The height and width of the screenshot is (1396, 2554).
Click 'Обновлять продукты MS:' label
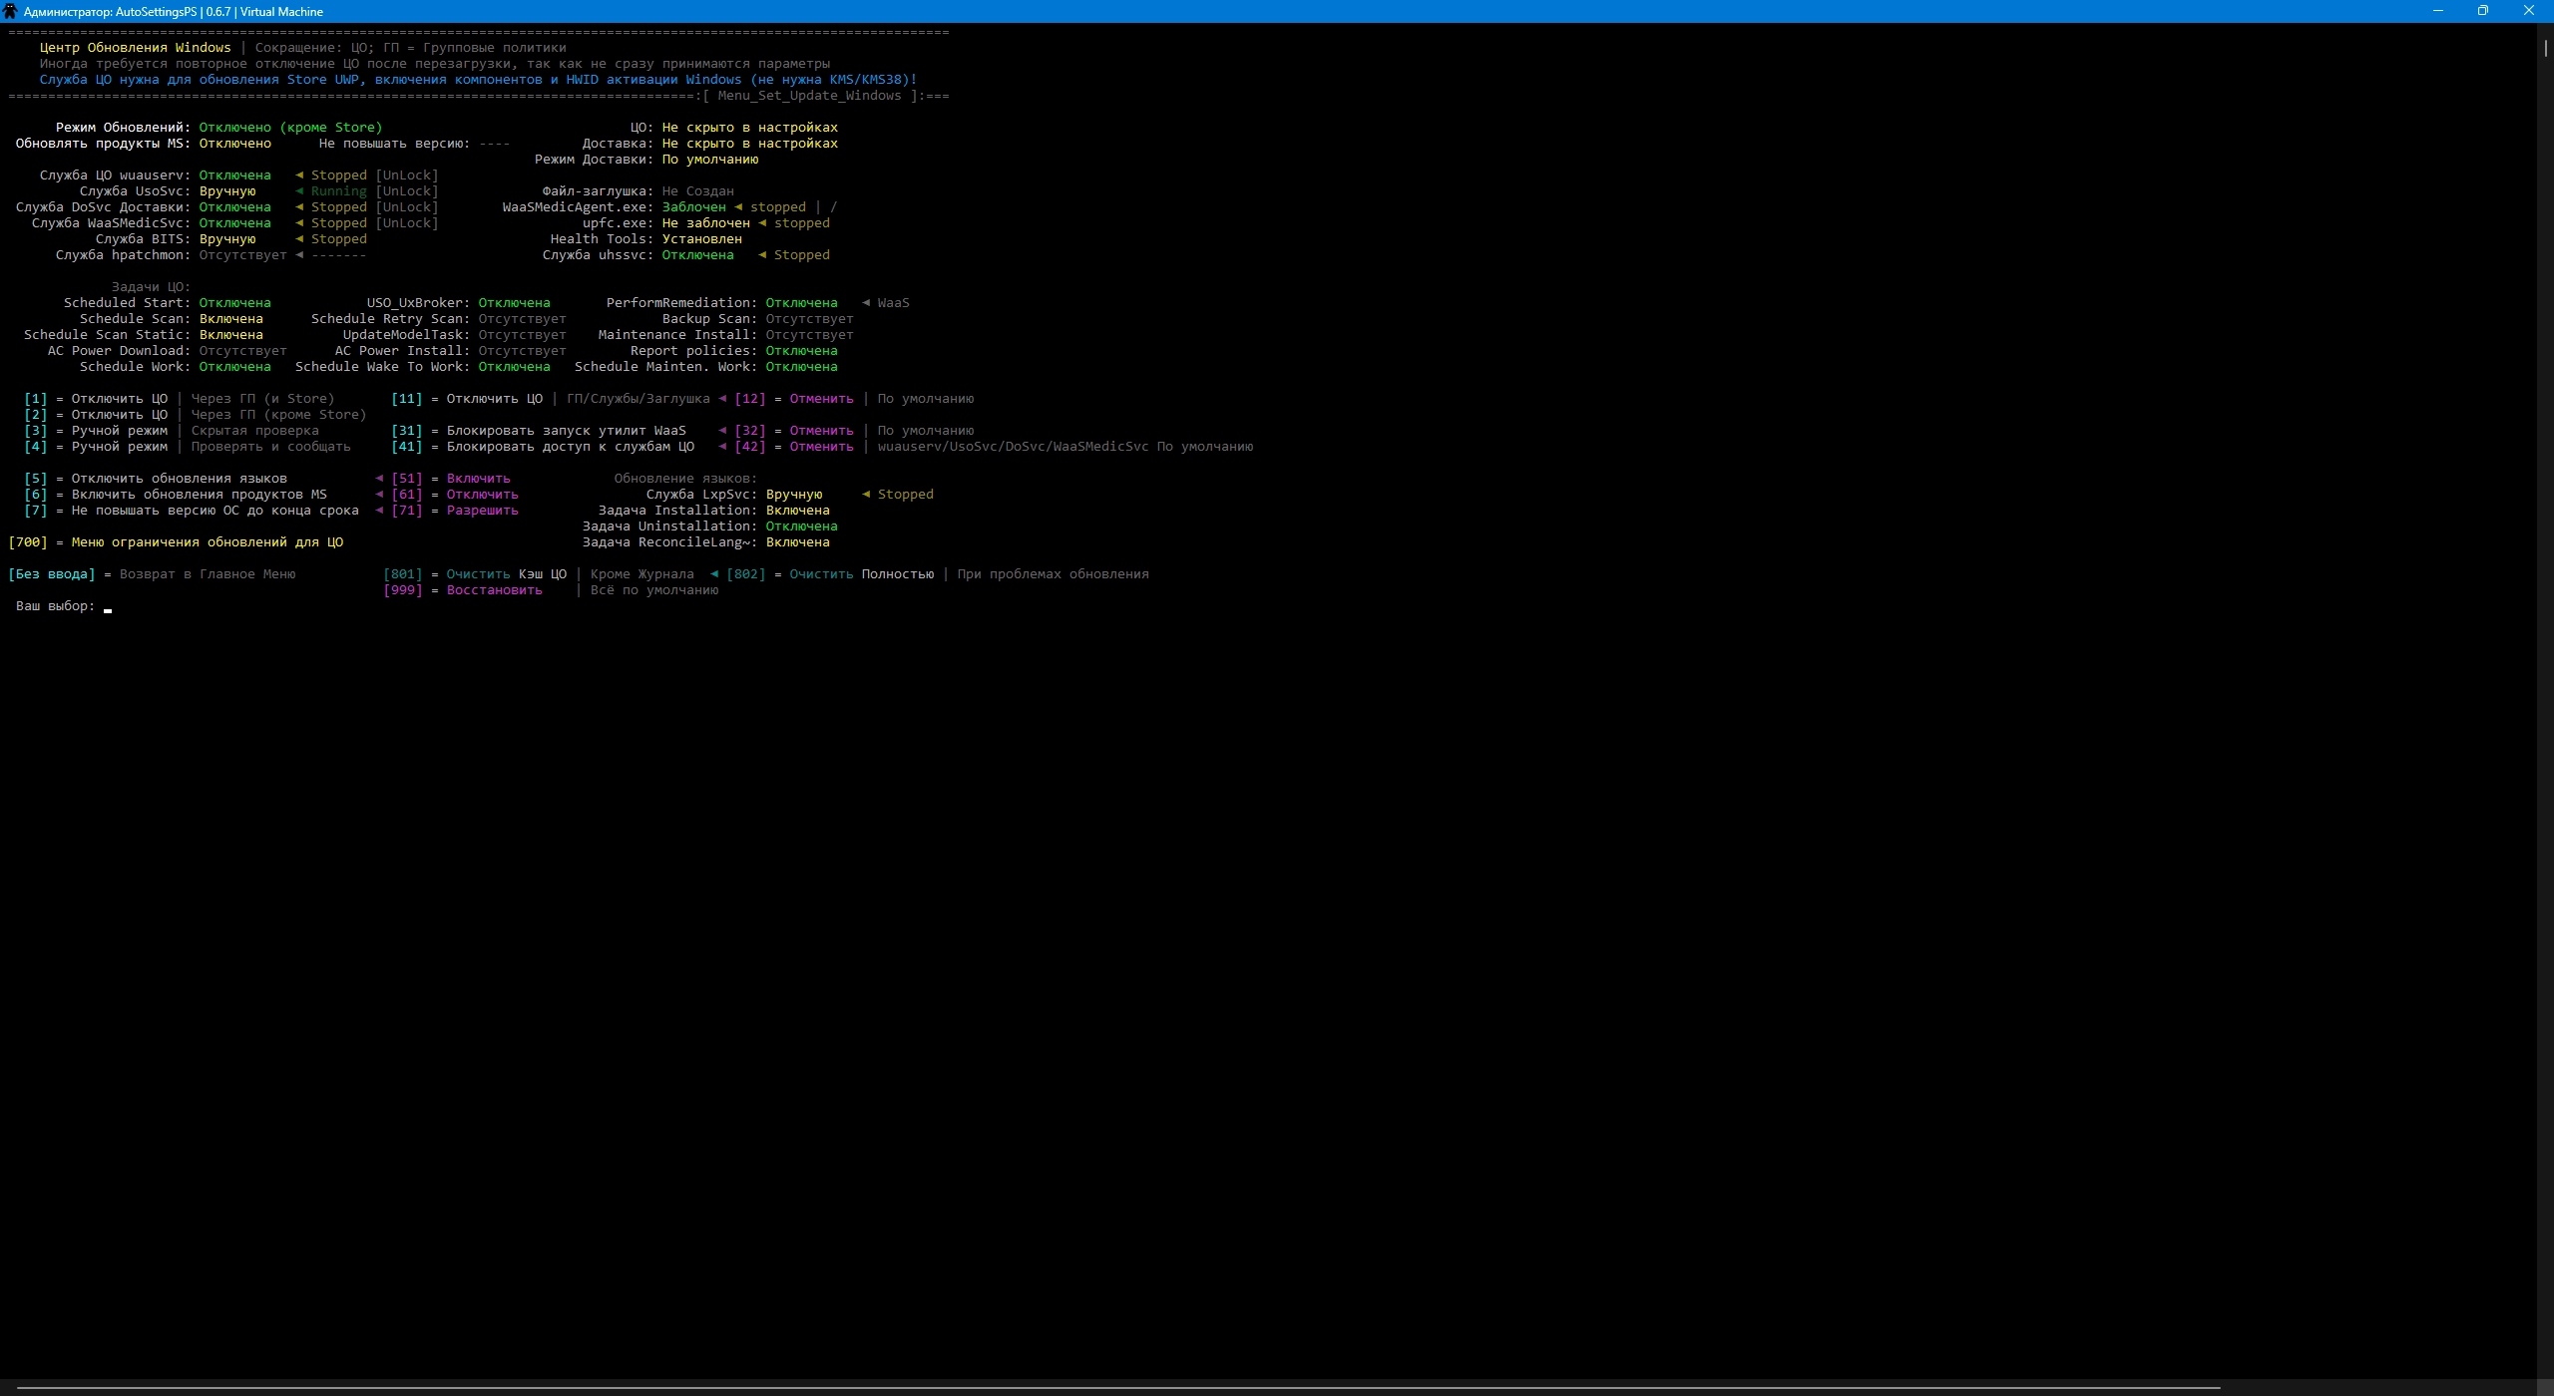pyautogui.click(x=103, y=144)
